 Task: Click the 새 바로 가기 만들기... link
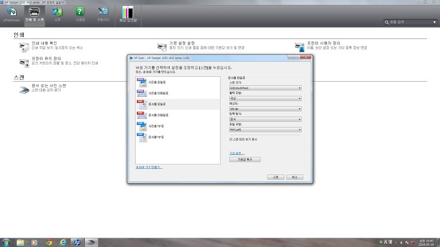tap(149, 167)
